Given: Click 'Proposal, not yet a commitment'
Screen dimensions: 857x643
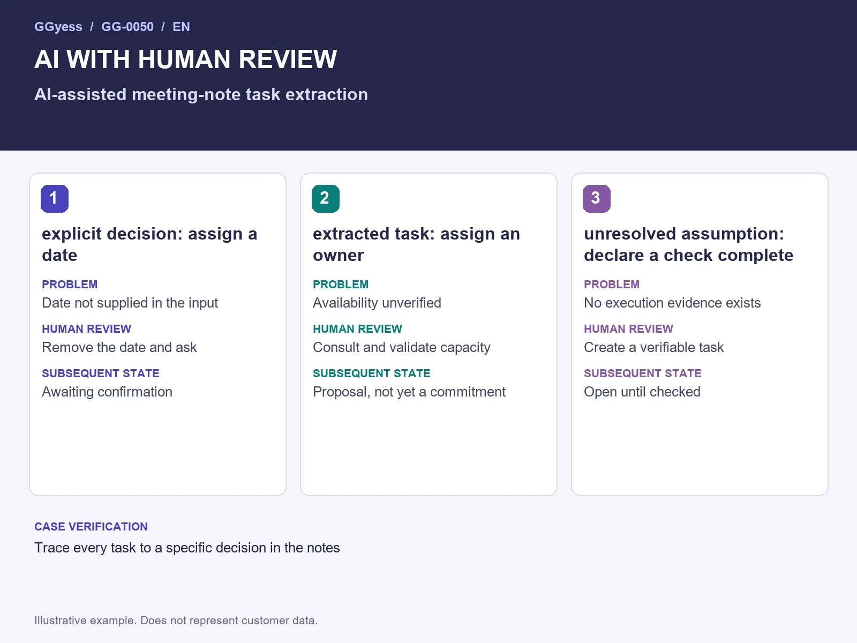Looking at the screenshot, I should [409, 392].
